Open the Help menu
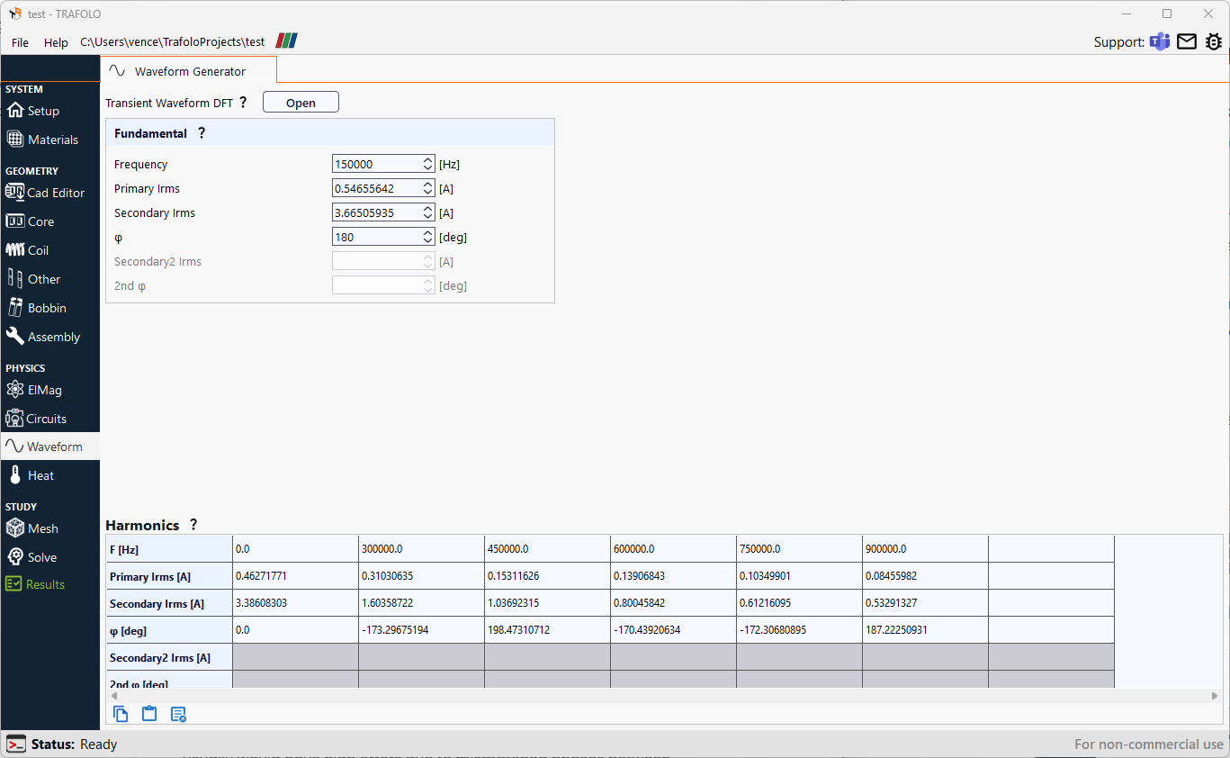The width and height of the screenshot is (1230, 758). (56, 42)
